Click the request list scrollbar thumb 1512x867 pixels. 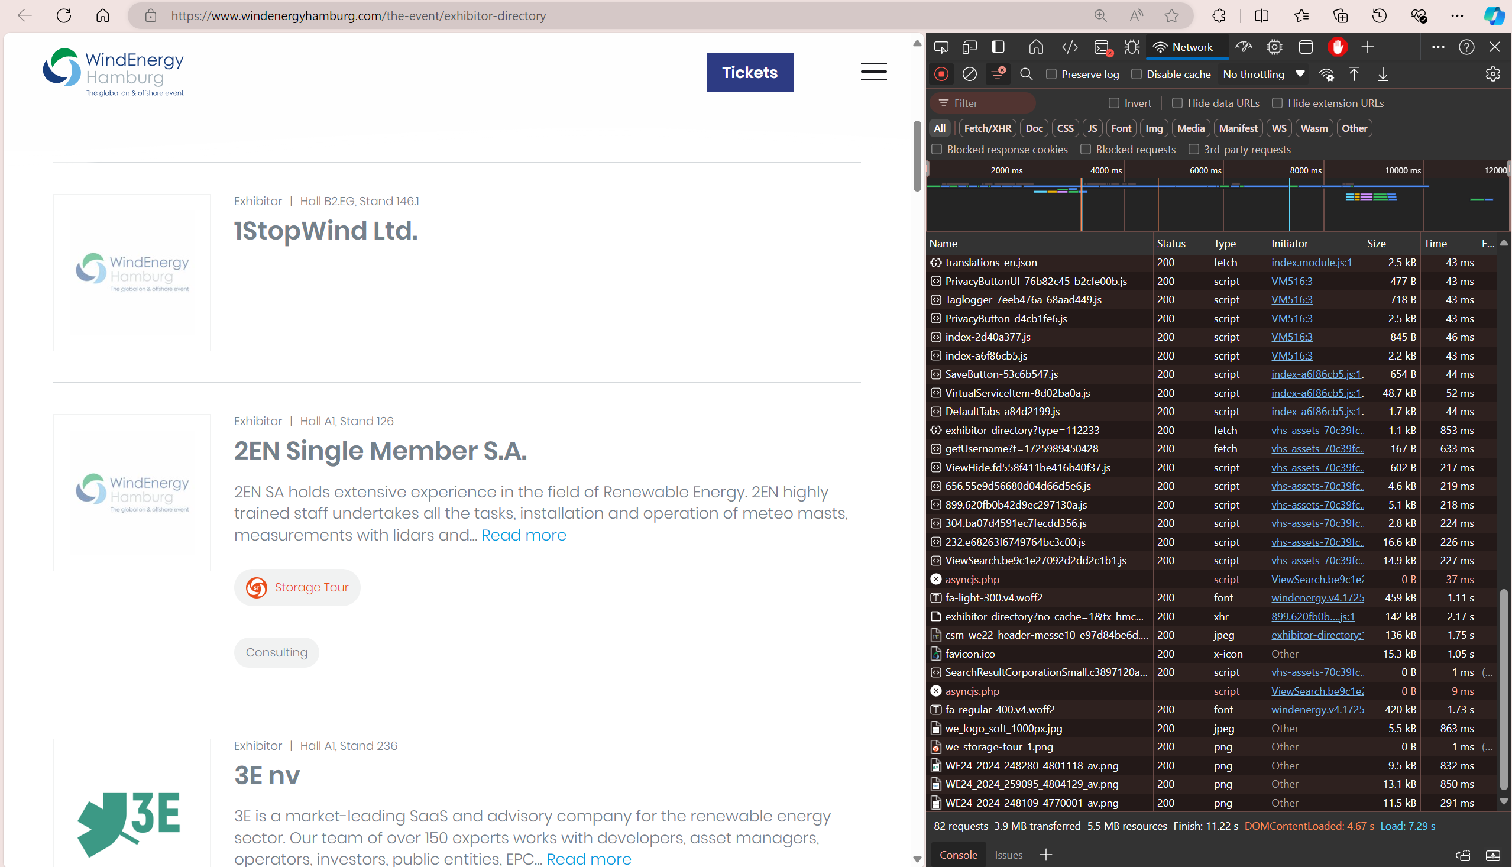point(1504,690)
